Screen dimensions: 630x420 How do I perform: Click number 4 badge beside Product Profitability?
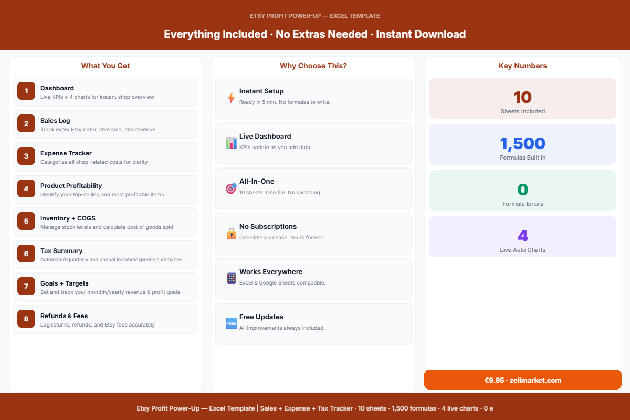tap(26, 188)
